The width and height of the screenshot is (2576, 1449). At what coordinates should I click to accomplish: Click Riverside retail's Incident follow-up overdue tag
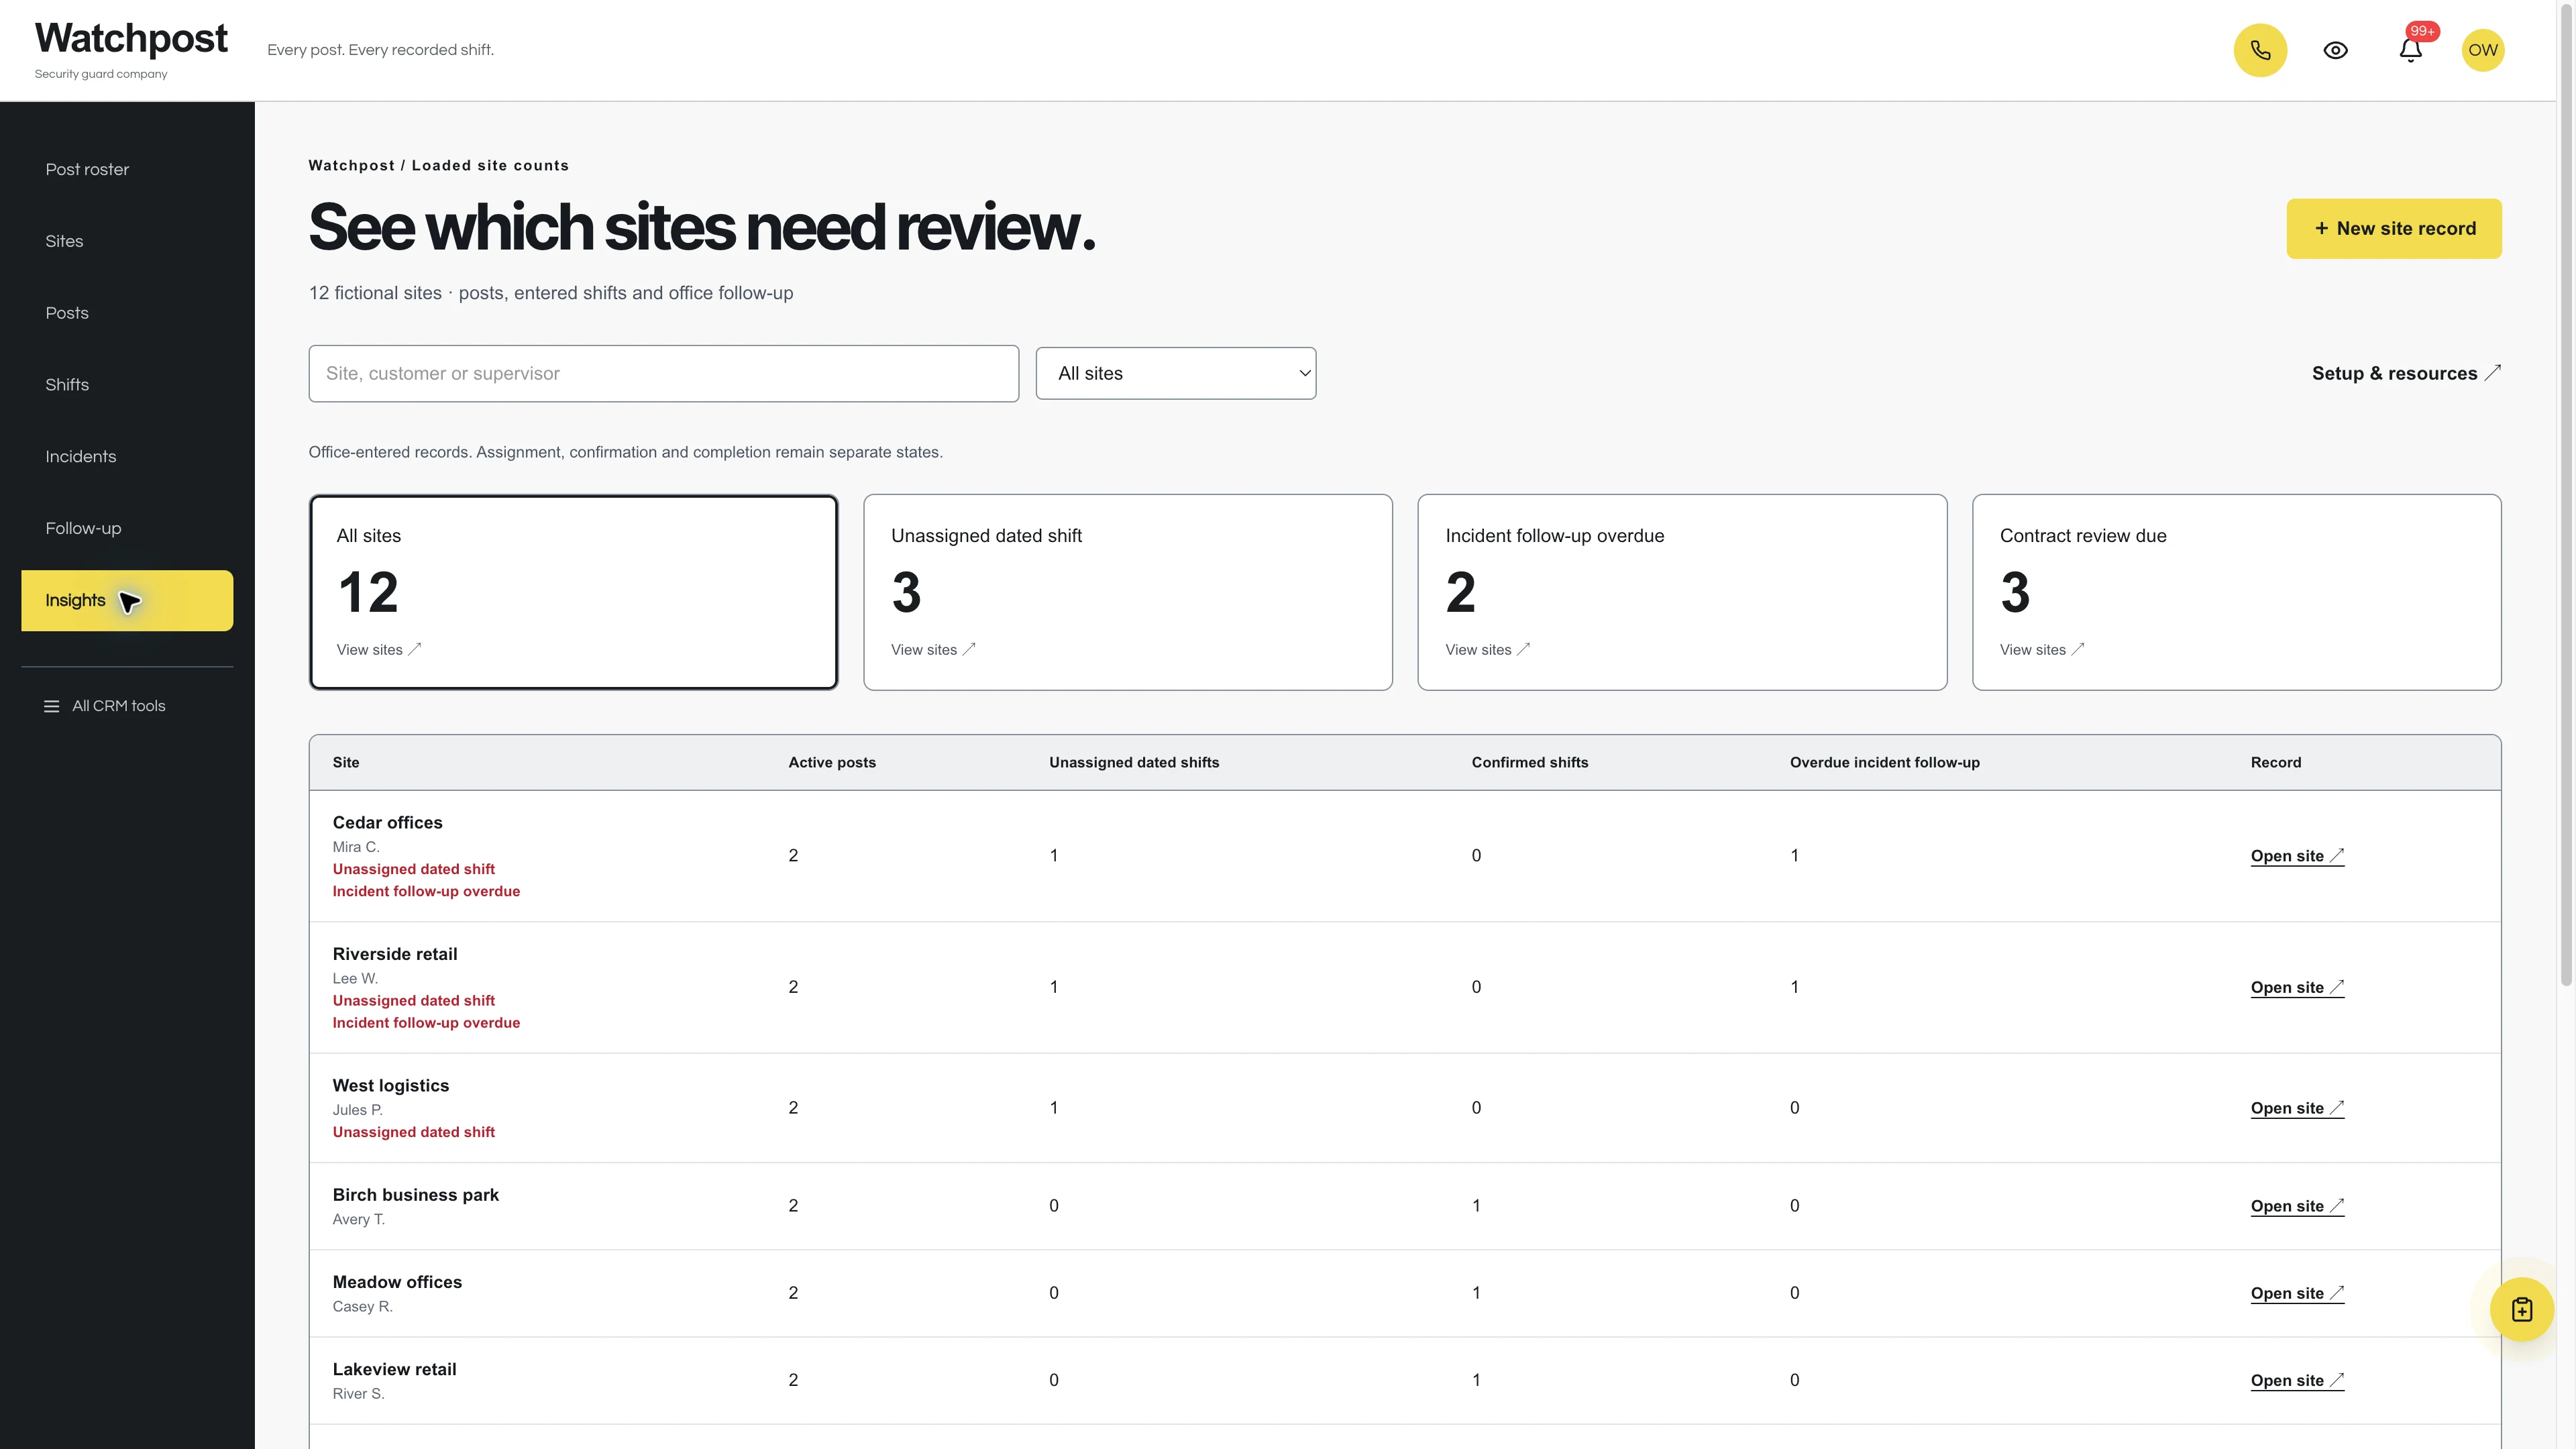pyautogui.click(x=426, y=1023)
